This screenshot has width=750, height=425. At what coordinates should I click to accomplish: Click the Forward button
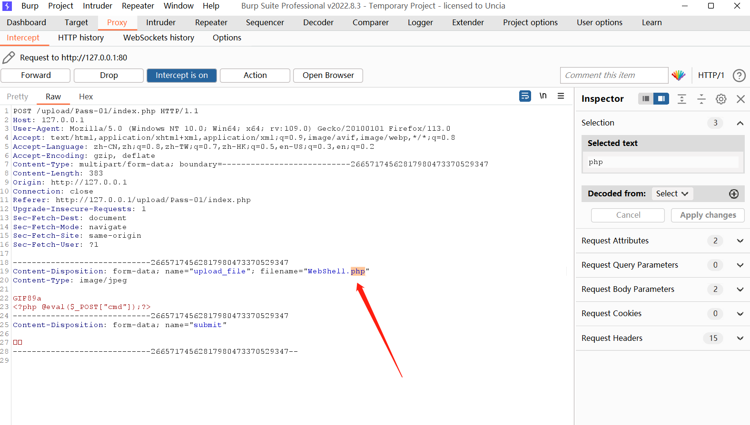coord(36,75)
